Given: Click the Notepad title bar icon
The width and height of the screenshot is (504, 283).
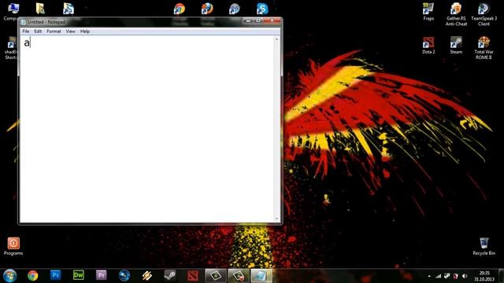Looking at the screenshot, I should pyautogui.click(x=24, y=22).
